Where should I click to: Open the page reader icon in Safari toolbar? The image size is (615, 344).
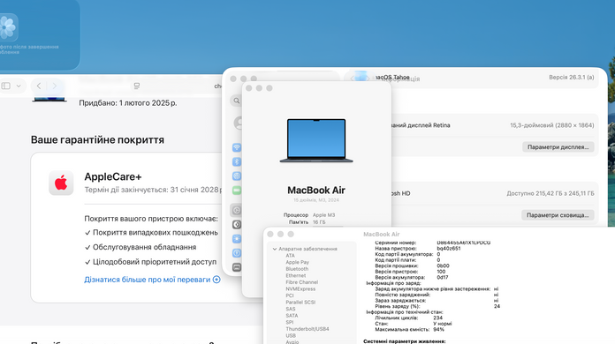click(x=137, y=86)
